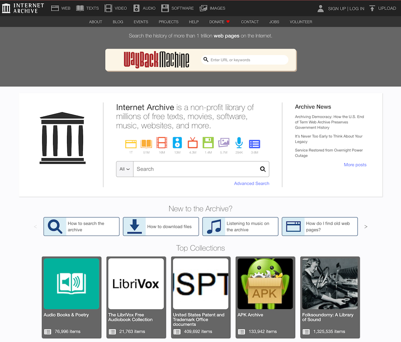Viewport: 401px width, 342px height.
Task: Open the Folksoundomy collection thumbnail
Action: click(330, 284)
